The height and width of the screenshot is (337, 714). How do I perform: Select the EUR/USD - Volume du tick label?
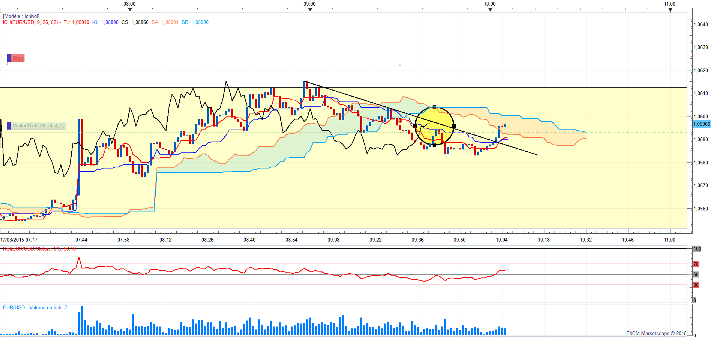[35, 308]
